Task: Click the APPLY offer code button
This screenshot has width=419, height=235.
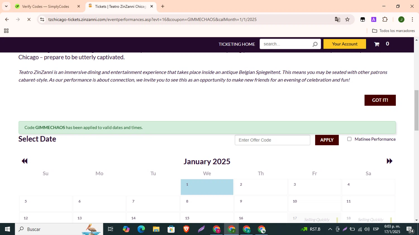Action: click(327, 140)
